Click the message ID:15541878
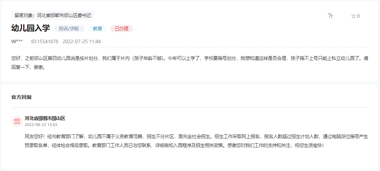The width and height of the screenshot is (380, 171). point(45,41)
